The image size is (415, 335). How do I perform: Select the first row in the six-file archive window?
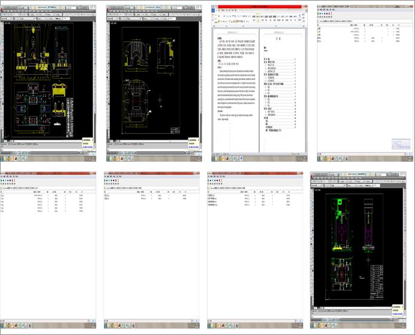42,195
